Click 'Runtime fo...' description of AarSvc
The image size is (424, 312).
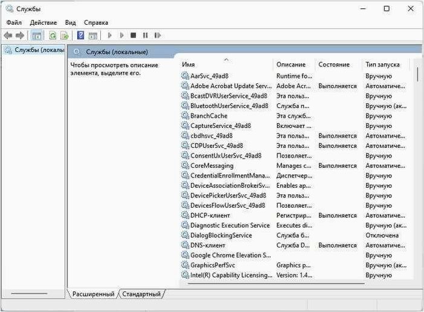tap(294, 76)
